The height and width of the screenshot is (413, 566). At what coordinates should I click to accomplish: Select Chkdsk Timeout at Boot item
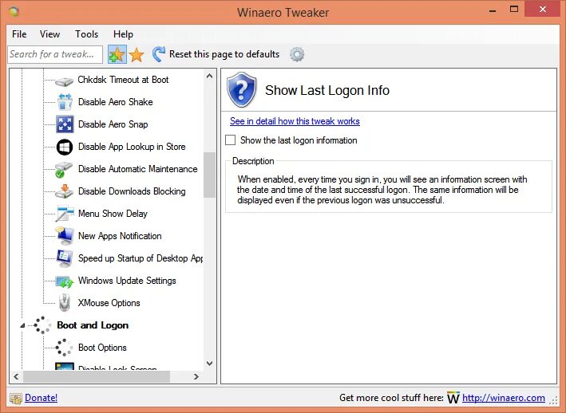(123, 80)
